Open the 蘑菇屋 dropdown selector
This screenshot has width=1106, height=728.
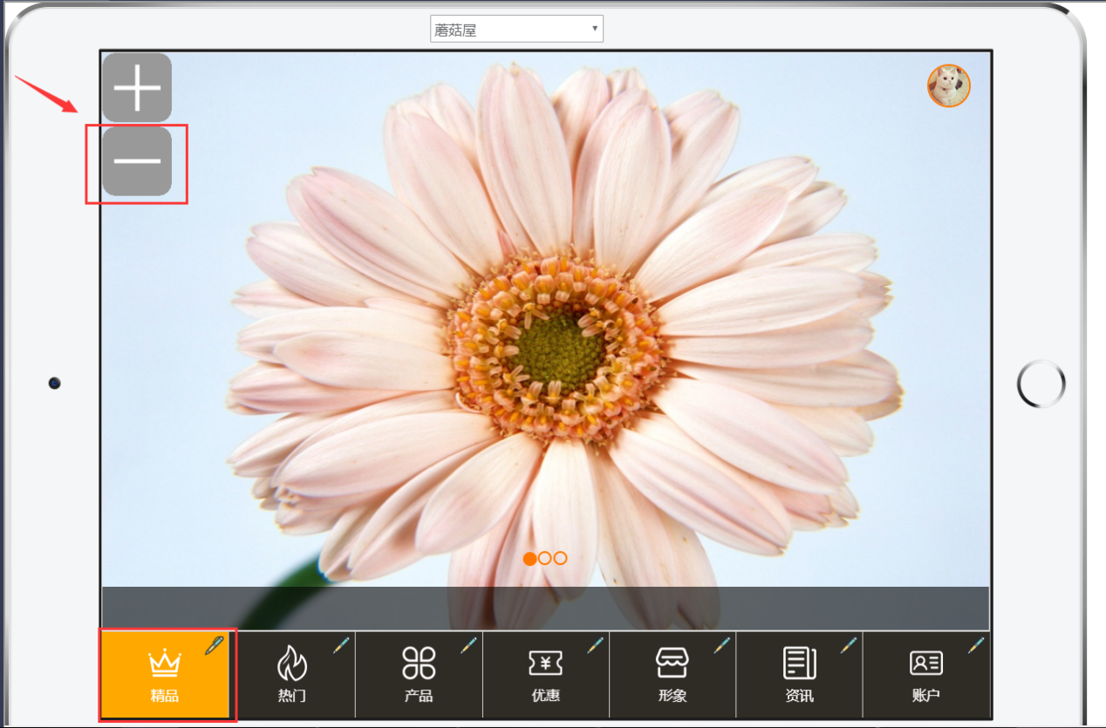click(x=516, y=30)
